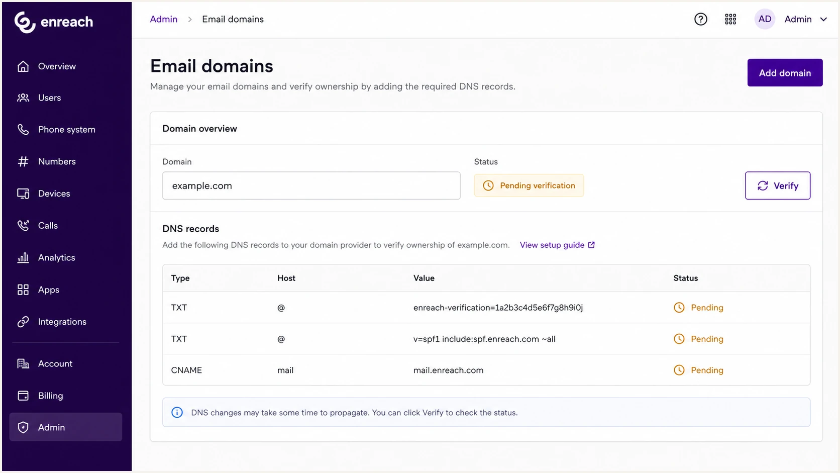
Task: Click the Users people icon
Action: 23,98
